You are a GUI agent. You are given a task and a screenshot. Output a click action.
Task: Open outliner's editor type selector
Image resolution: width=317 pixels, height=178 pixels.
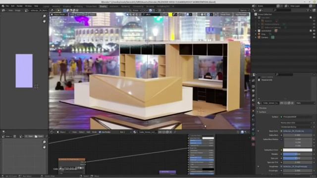tap(256, 10)
